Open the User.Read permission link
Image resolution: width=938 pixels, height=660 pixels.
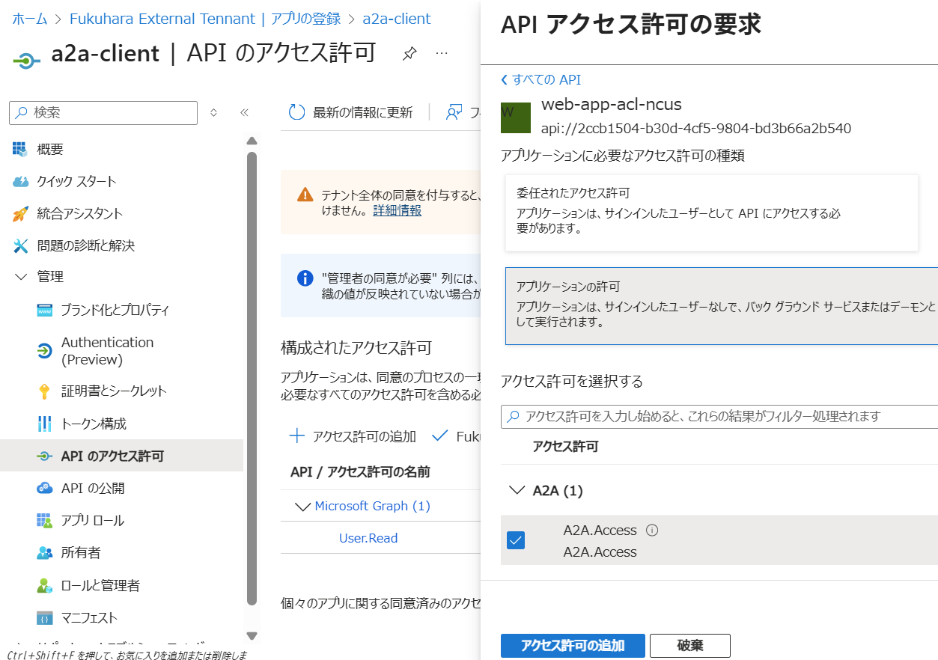point(368,538)
